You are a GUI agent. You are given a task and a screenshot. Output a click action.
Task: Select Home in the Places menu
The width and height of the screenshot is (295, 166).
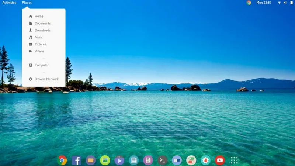(x=39, y=16)
